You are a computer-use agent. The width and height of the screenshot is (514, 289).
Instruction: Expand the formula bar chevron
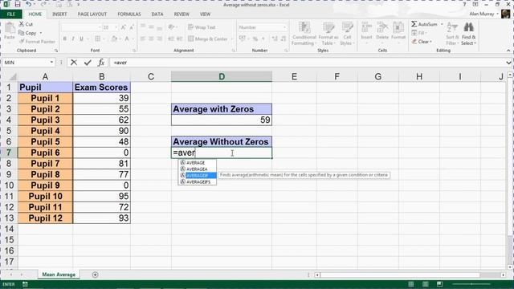tap(508, 63)
